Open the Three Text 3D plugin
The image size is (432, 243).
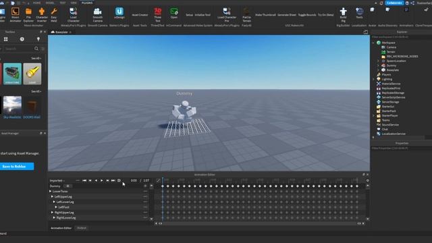point(157,15)
